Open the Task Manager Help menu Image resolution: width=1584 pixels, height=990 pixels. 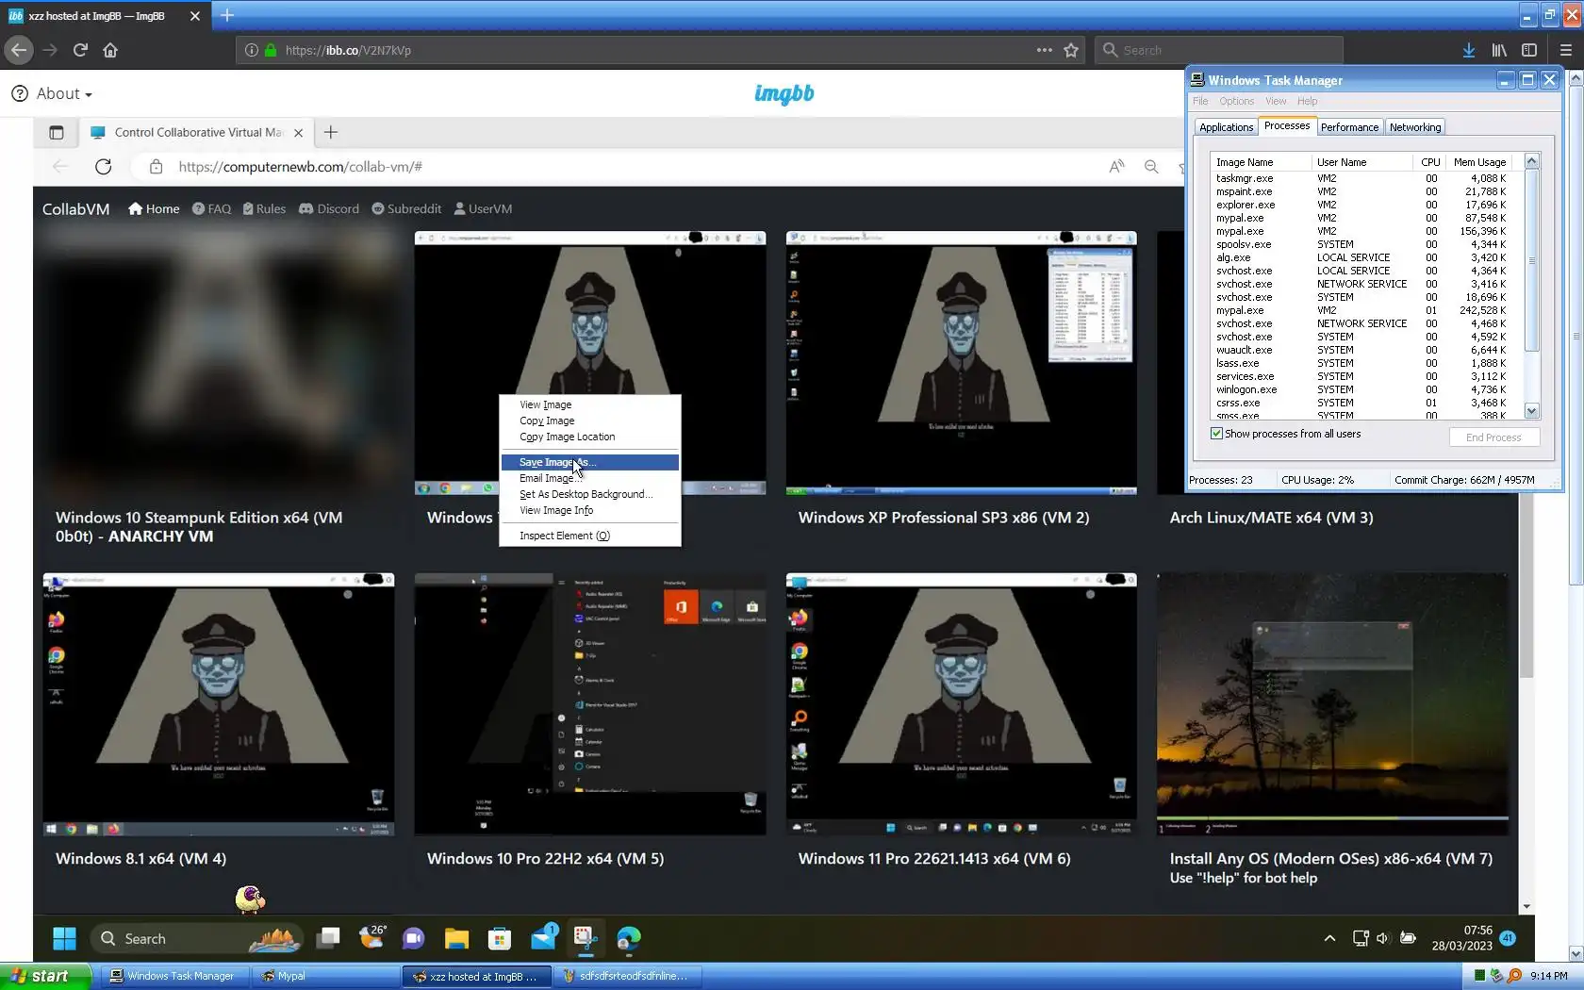(x=1307, y=101)
